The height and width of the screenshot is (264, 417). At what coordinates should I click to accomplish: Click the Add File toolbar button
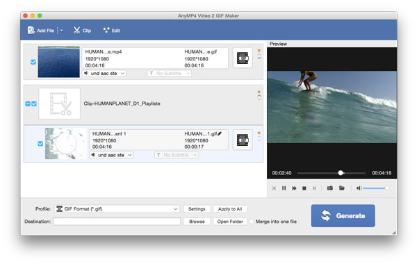coord(41,31)
